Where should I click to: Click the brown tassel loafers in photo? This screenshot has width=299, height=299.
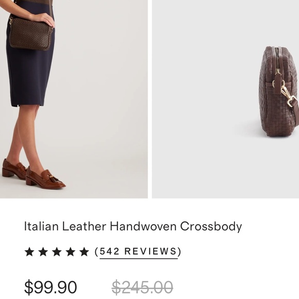click(x=34, y=174)
